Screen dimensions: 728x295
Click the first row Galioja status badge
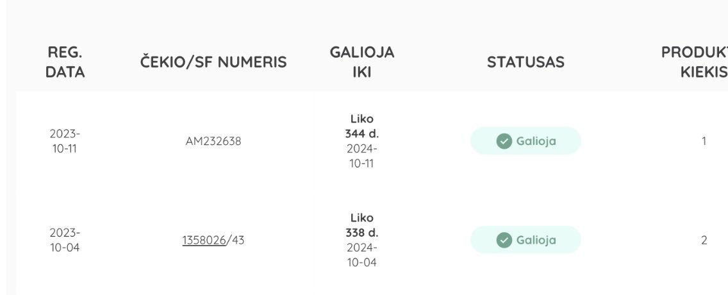pyautogui.click(x=525, y=140)
